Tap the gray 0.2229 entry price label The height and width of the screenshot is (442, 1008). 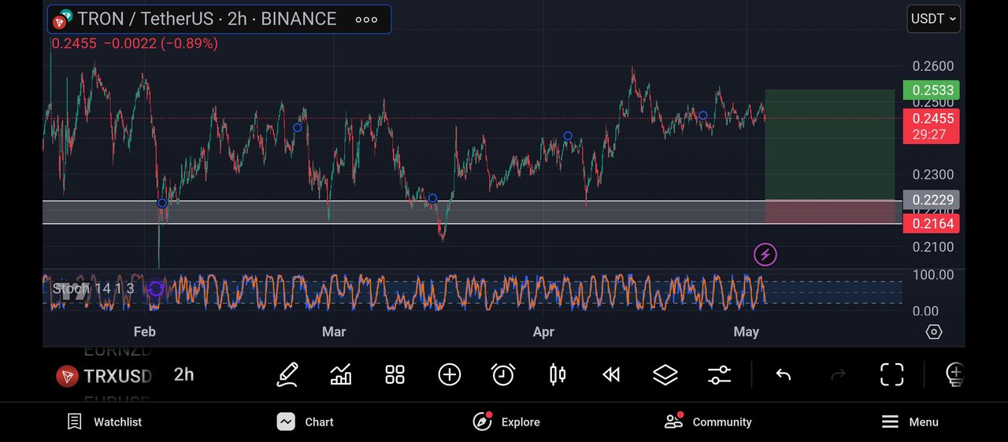point(931,200)
